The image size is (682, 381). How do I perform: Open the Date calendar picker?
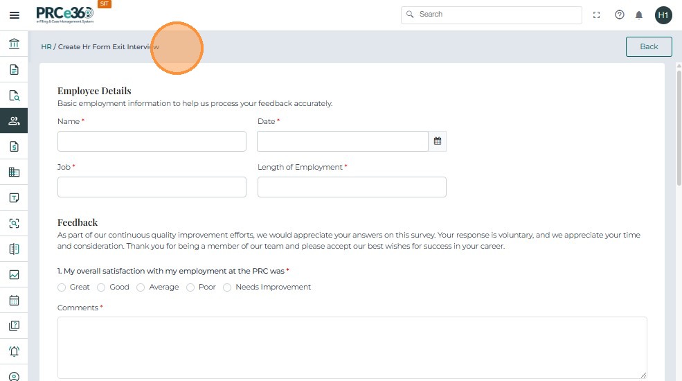pyautogui.click(x=438, y=141)
